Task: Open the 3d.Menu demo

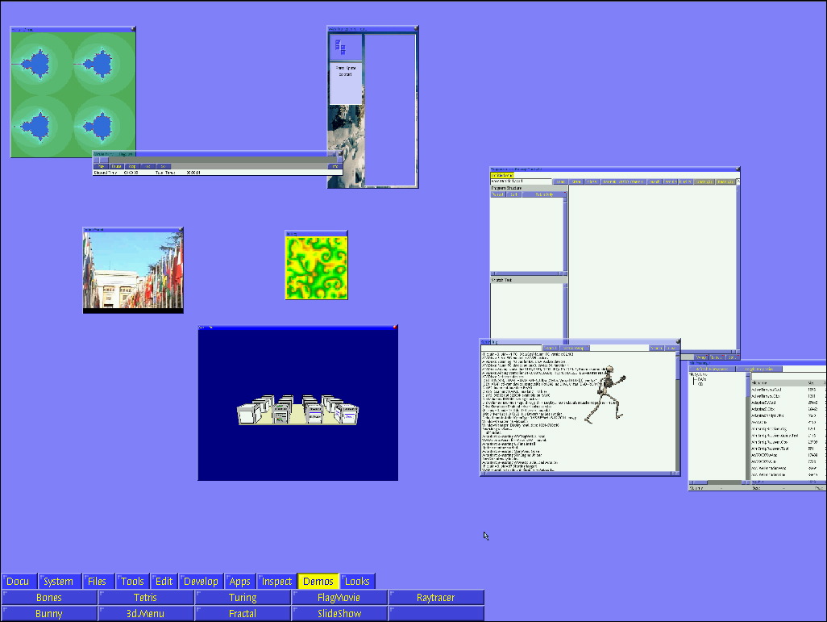Action: 146,614
